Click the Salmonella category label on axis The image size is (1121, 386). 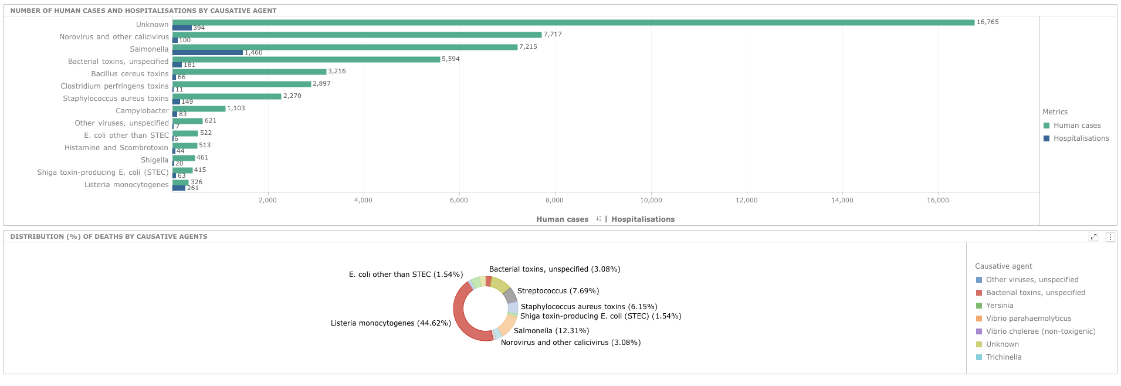149,49
